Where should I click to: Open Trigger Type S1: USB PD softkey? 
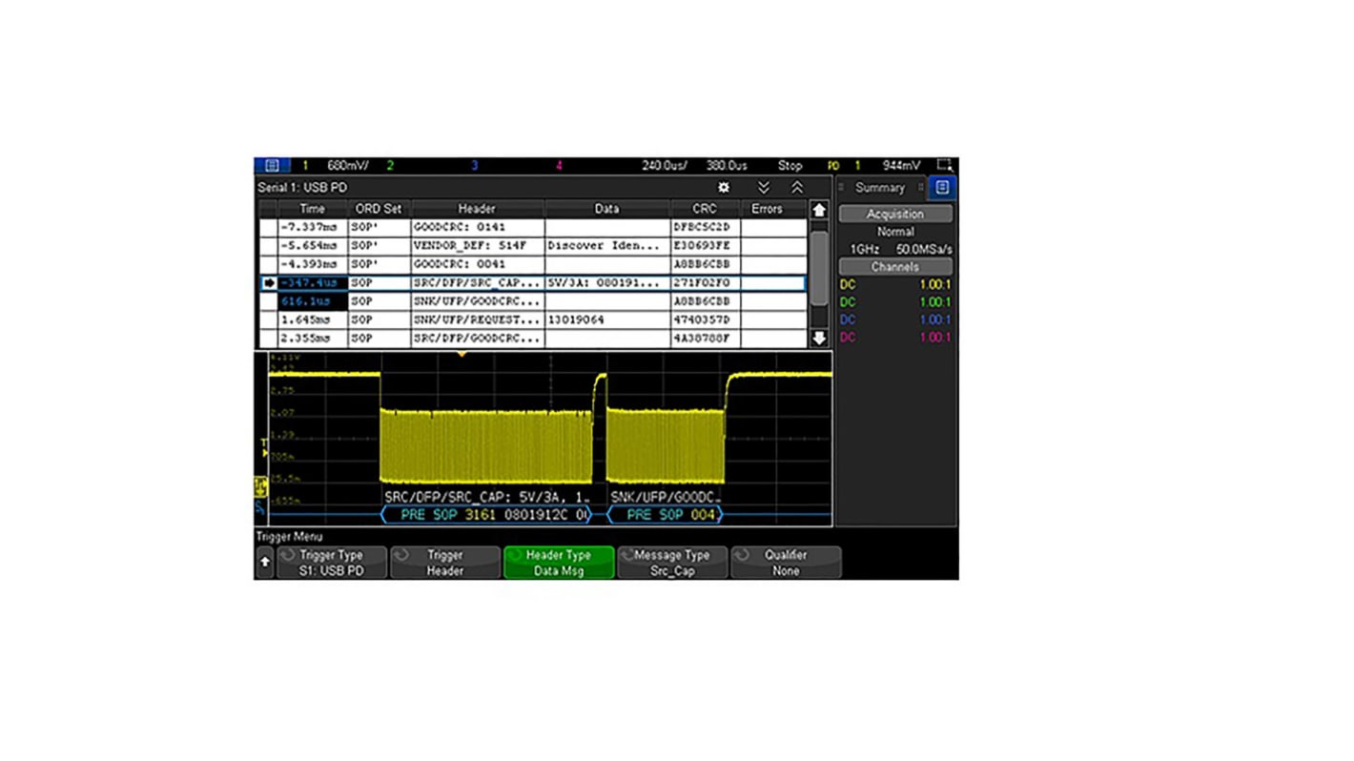332,563
